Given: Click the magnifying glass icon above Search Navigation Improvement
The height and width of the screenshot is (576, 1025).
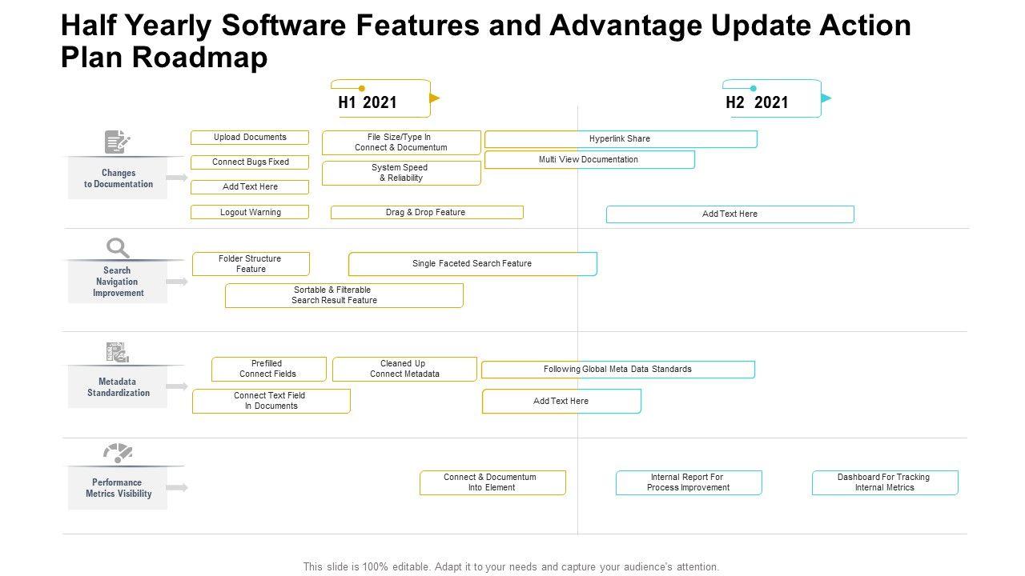Looking at the screenshot, I should coord(118,248).
